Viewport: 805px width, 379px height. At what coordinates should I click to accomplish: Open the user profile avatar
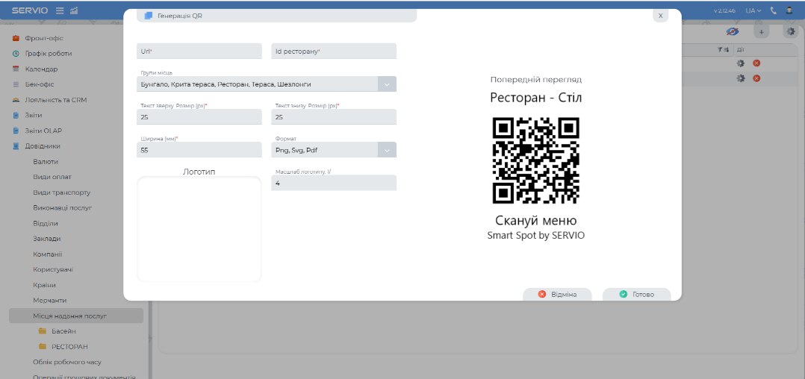point(789,10)
